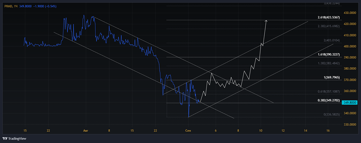Select the 0(336.5825) Fibonacci level label
Viewport: 361px width, 143px height.
[x=332, y=114]
